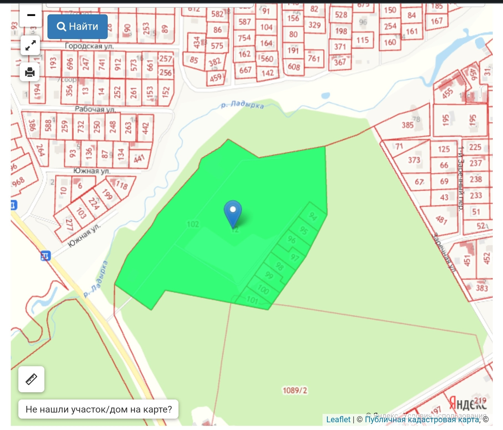Select parcel 94 in green zone

coord(313,216)
